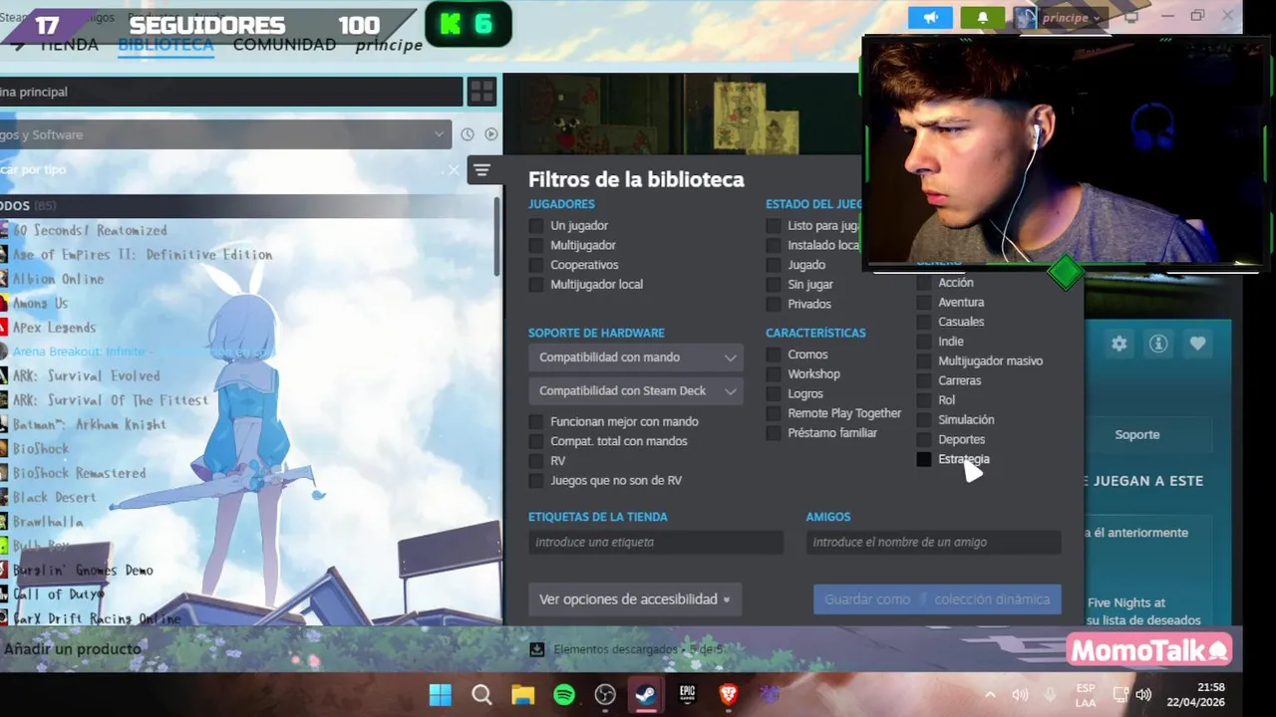Viewport: 1276px width, 717px height.
Task: Enable the Un jugador filter
Action: click(x=536, y=226)
